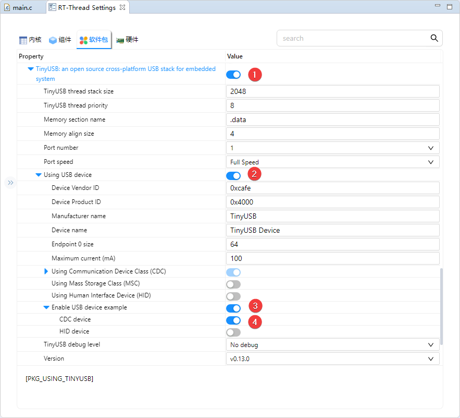Edit the TinyUSB thread priority field
The width and height of the screenshot is (460, 418).
(333, 105)
